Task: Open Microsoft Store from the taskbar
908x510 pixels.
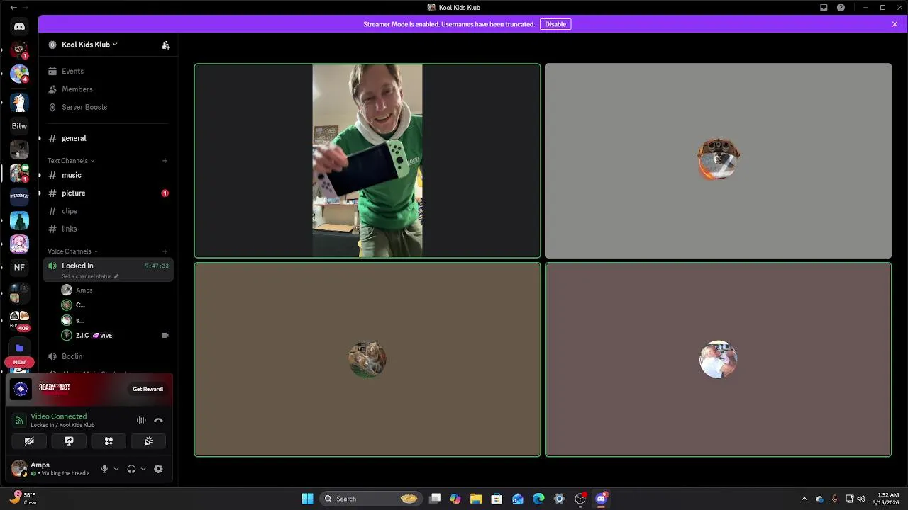Action: [497, 499]
